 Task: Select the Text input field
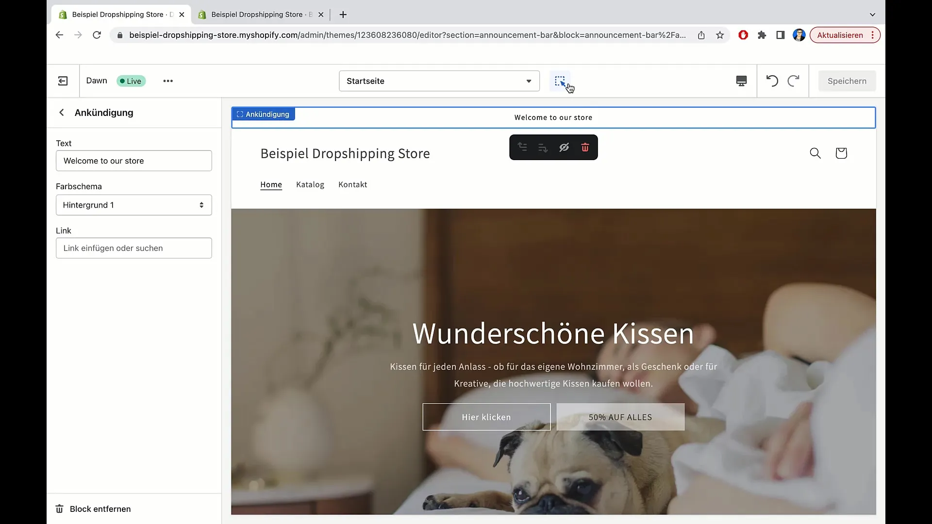point(133,161)
